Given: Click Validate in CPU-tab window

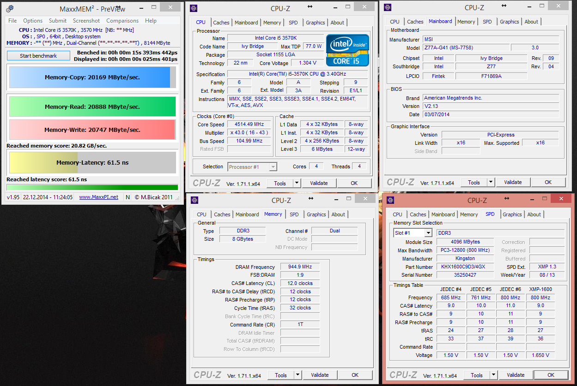Looking at the screenshot, I should (x=319, y=183).
